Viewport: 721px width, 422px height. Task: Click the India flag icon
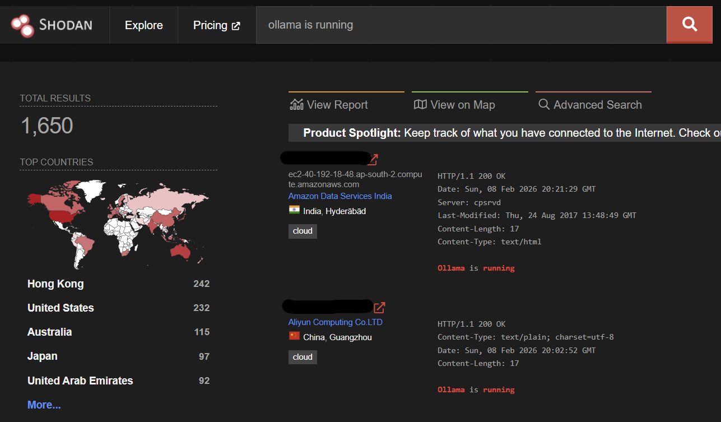[x=294, y=210]
